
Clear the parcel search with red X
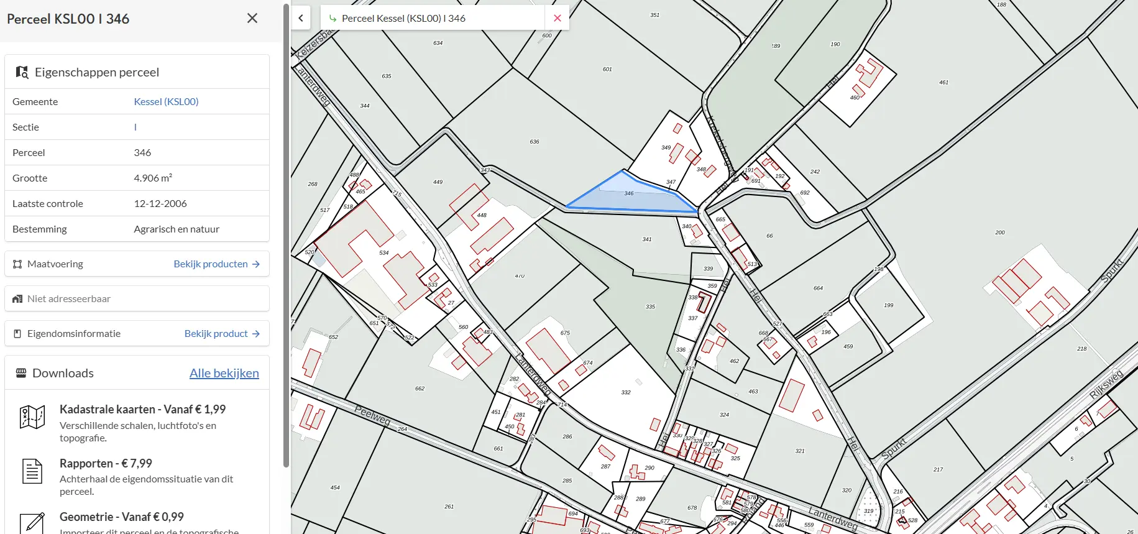(x=557, y=18)
